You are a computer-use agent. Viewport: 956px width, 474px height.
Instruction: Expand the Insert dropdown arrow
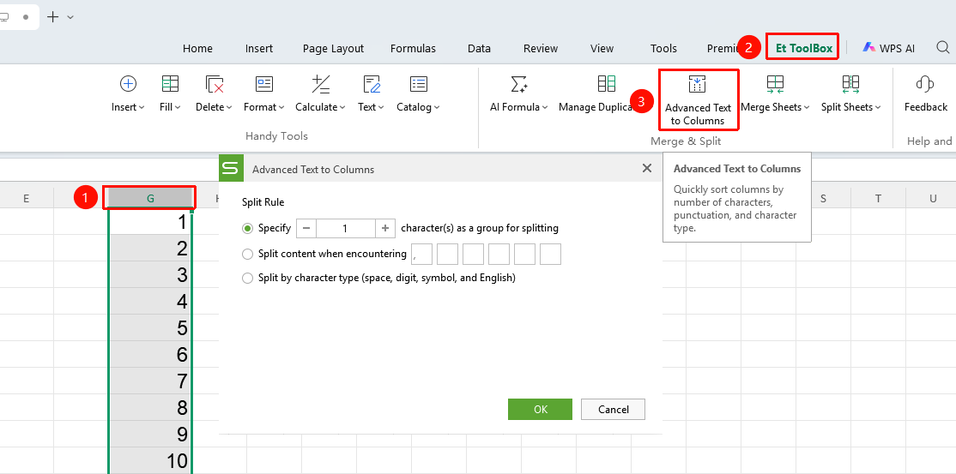pos(142,107)
